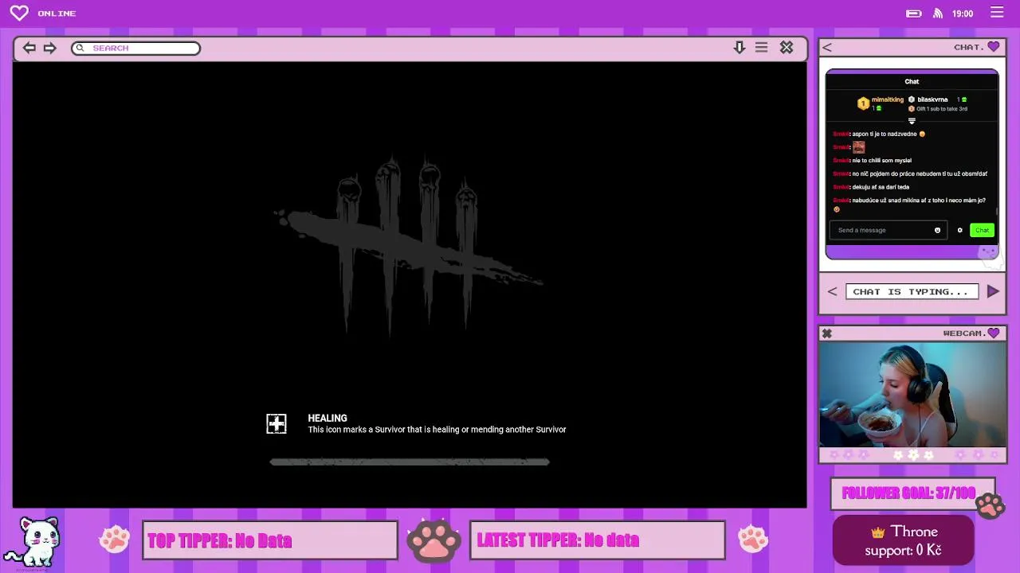Viewport: 1020px width, 573px height.
Task: Click the ONLINE status label
Action: tap(57, 14)
